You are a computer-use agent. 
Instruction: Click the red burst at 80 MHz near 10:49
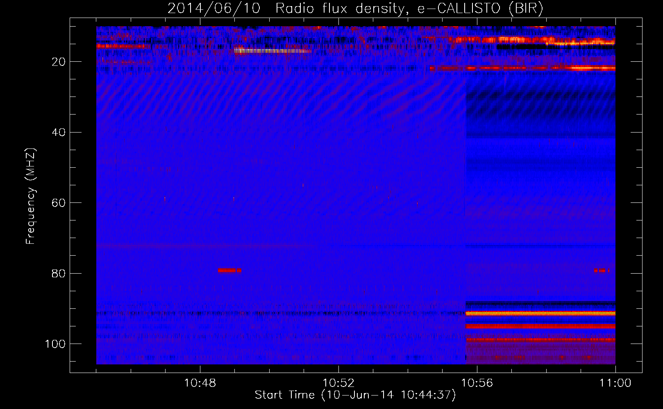230,270
